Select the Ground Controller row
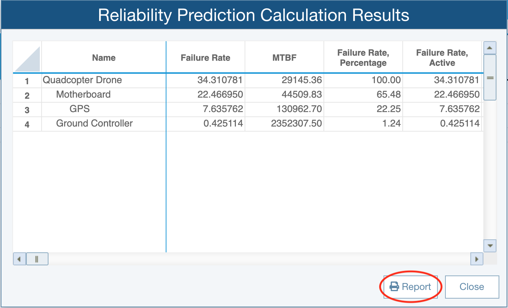The width and height of the screenshot is (508, 308). tap(94, 124)
